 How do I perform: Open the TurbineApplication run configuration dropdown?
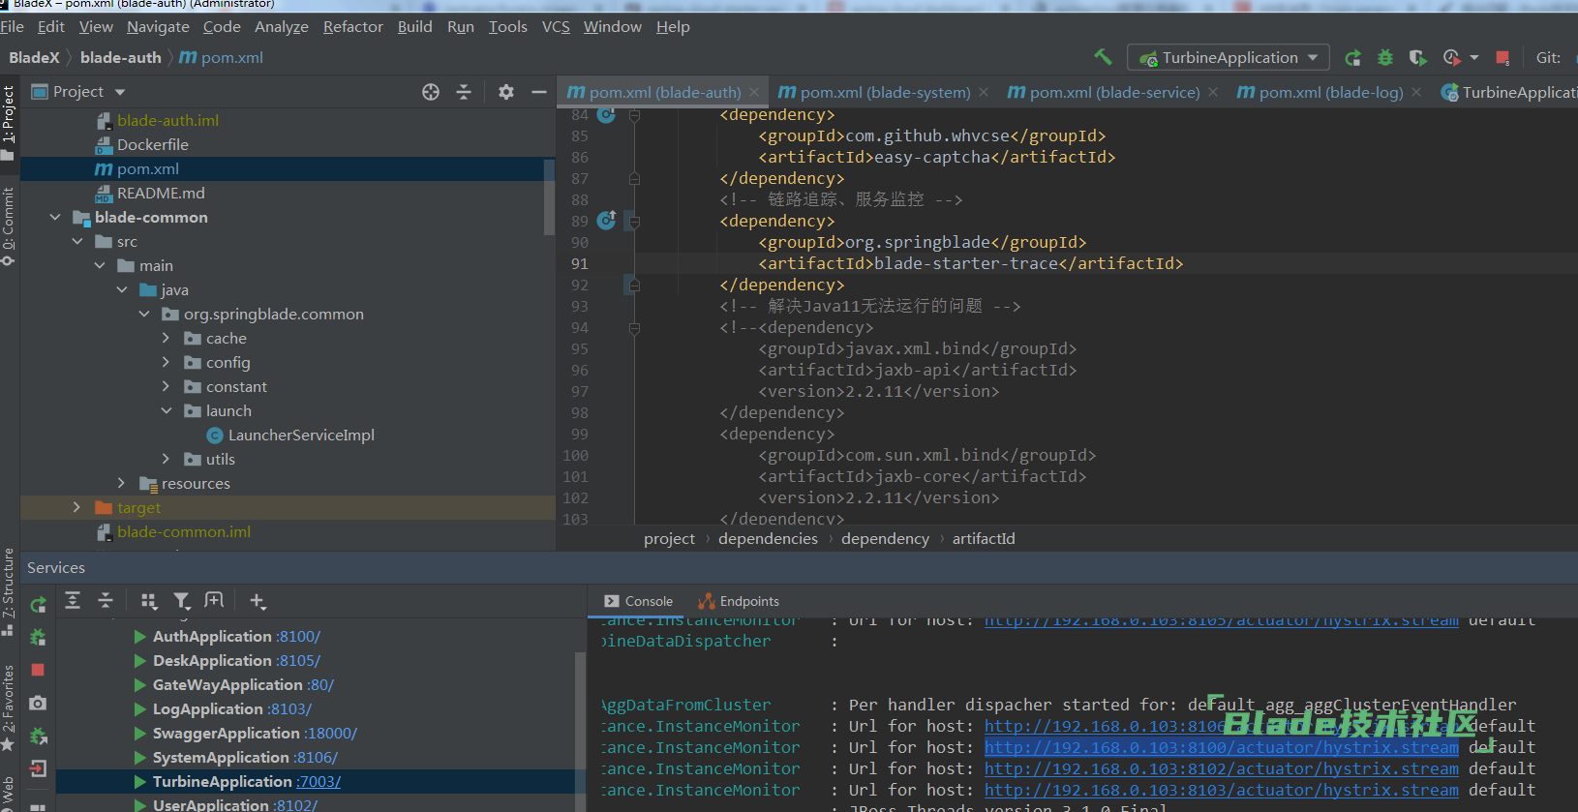(x=1229, y=58)
